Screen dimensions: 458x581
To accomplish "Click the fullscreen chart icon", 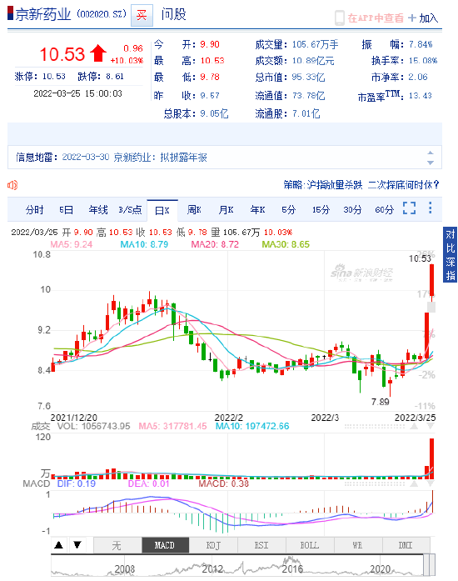I will [409, 208].
